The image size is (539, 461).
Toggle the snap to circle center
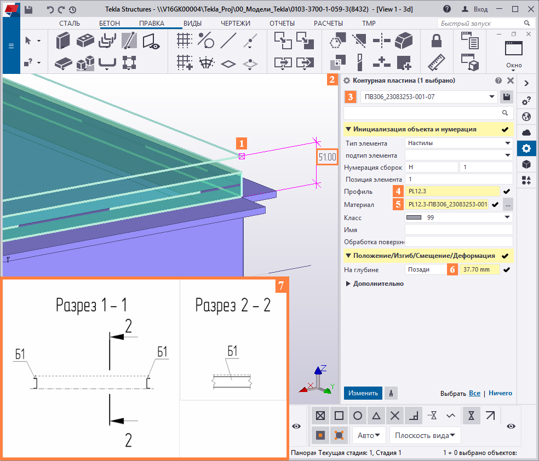pyautogui.click(x=358, y=416)
